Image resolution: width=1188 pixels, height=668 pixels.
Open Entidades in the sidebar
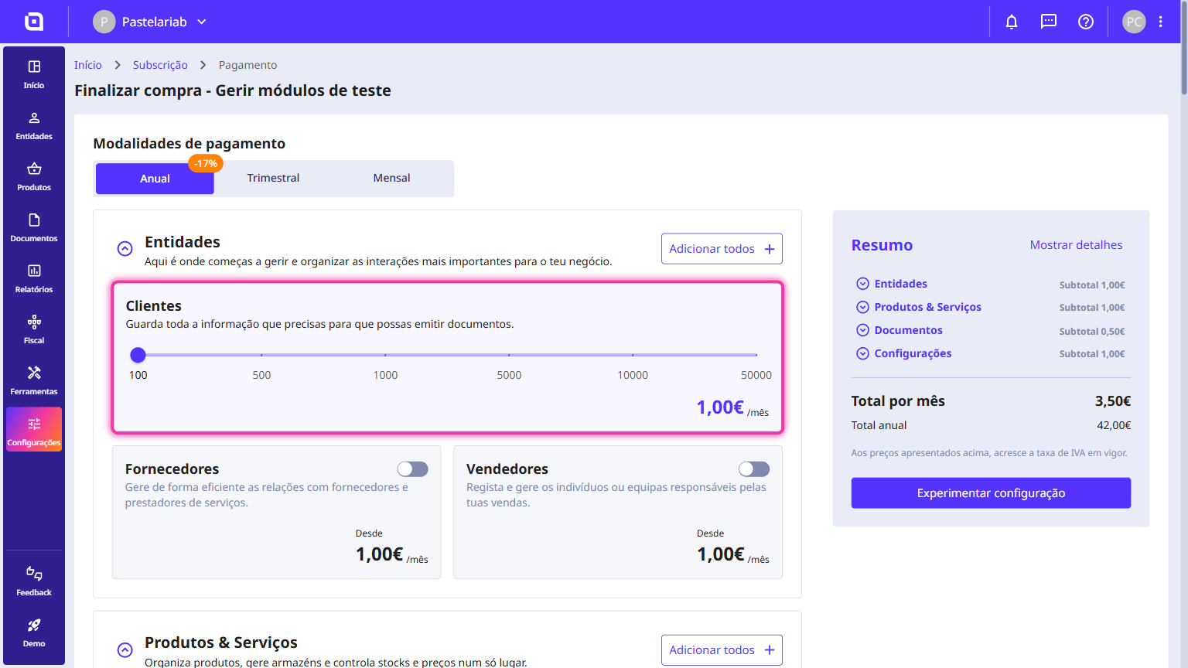34,125
